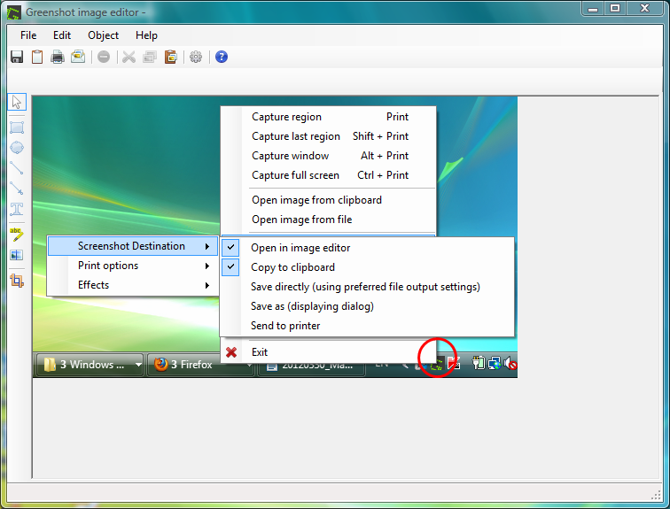Click the blue Help question mark icon
The height and width of the screenshot is (509, 670).
pos(222,57)
